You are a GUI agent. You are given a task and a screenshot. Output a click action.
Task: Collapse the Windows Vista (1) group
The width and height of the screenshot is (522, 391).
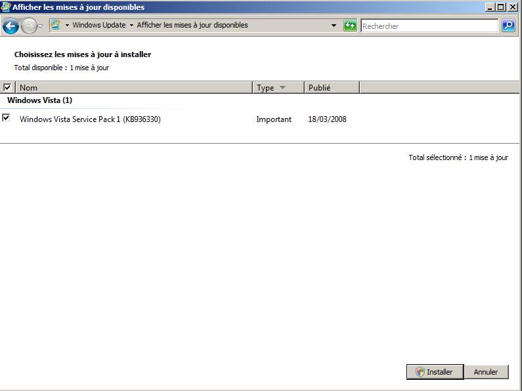click(x=39, y=100)
